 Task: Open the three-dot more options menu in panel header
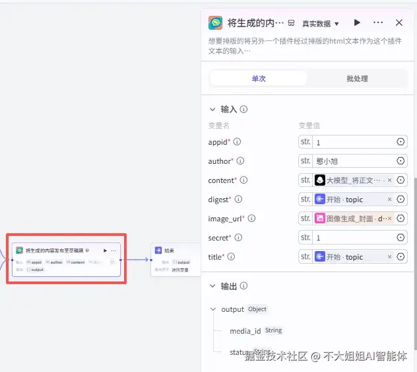(378, 22)
